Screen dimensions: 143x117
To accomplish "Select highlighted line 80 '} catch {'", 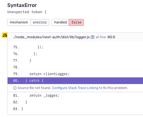I will coord(75,81).
